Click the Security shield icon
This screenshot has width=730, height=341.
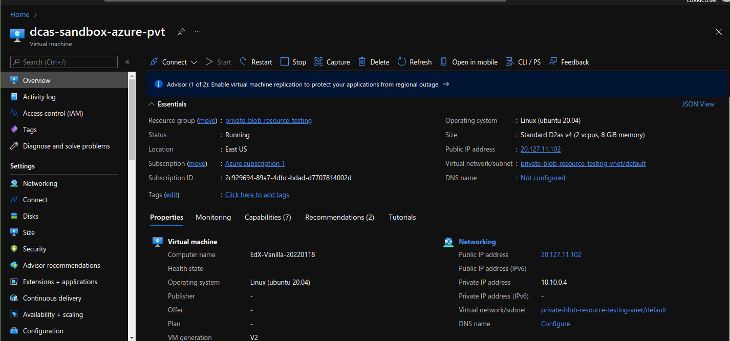(x=14, y=249)
